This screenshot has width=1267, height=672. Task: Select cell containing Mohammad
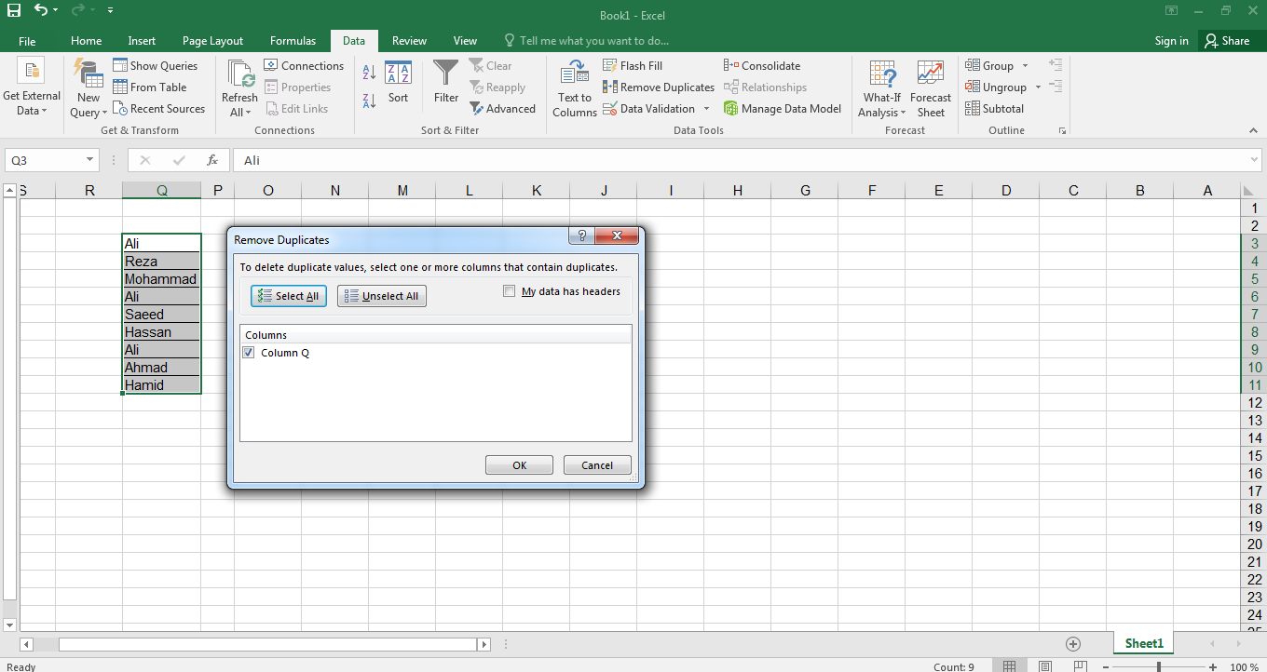click(x=161, y=279)
